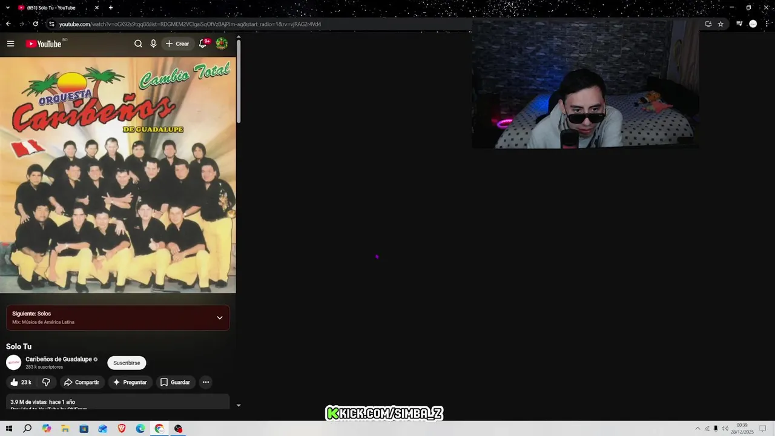The image size is (775, 436).
Task: Like the Solo Tu video
Action: tap(21, 382)
